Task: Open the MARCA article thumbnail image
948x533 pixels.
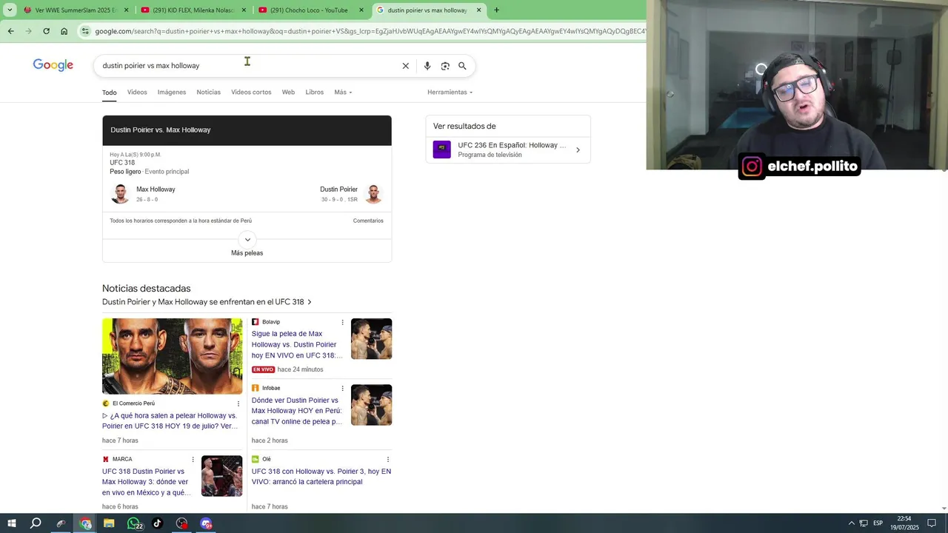Action: (221, 476)
